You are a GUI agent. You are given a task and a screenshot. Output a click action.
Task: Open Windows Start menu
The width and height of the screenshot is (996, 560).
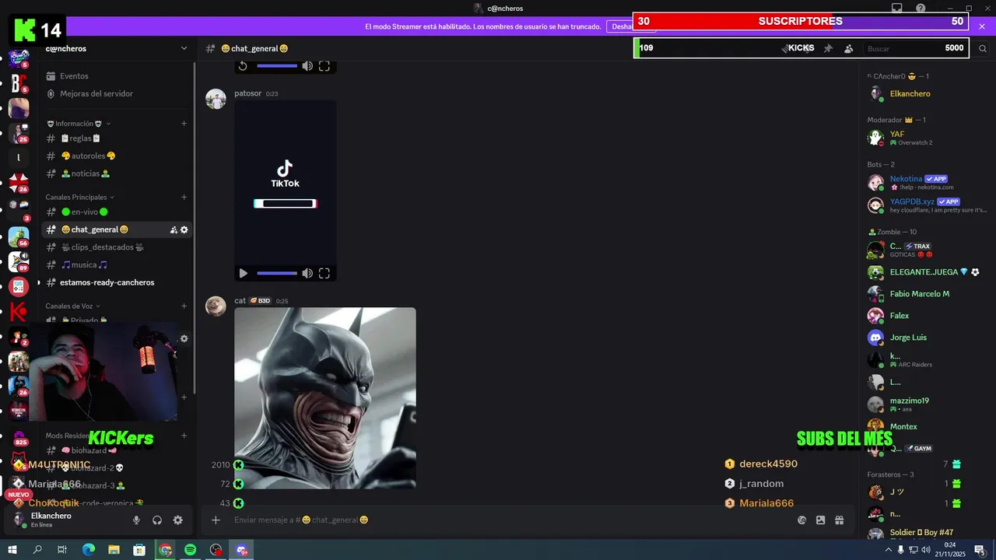pyautogui.click(x=12, y=550)
